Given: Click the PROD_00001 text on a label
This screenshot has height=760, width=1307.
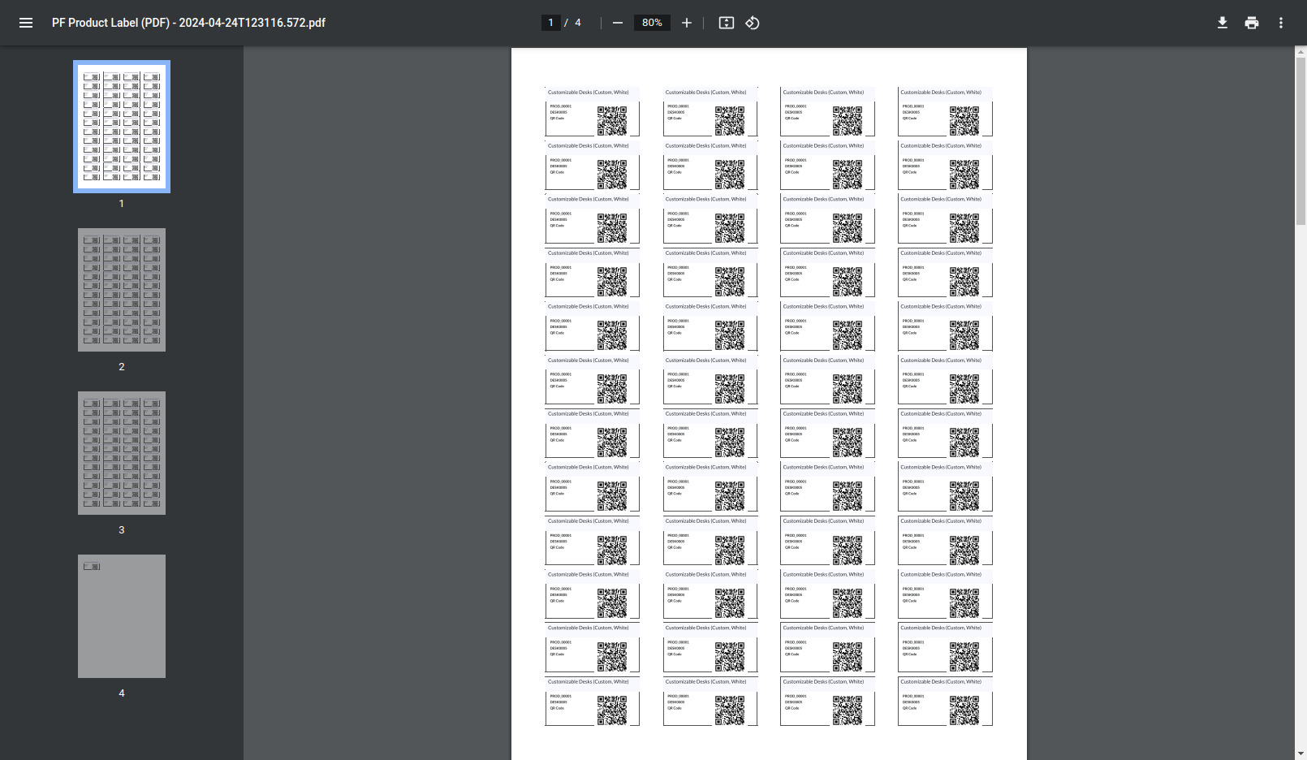Looking at the screenshot, I should click(x=560, y=106).
